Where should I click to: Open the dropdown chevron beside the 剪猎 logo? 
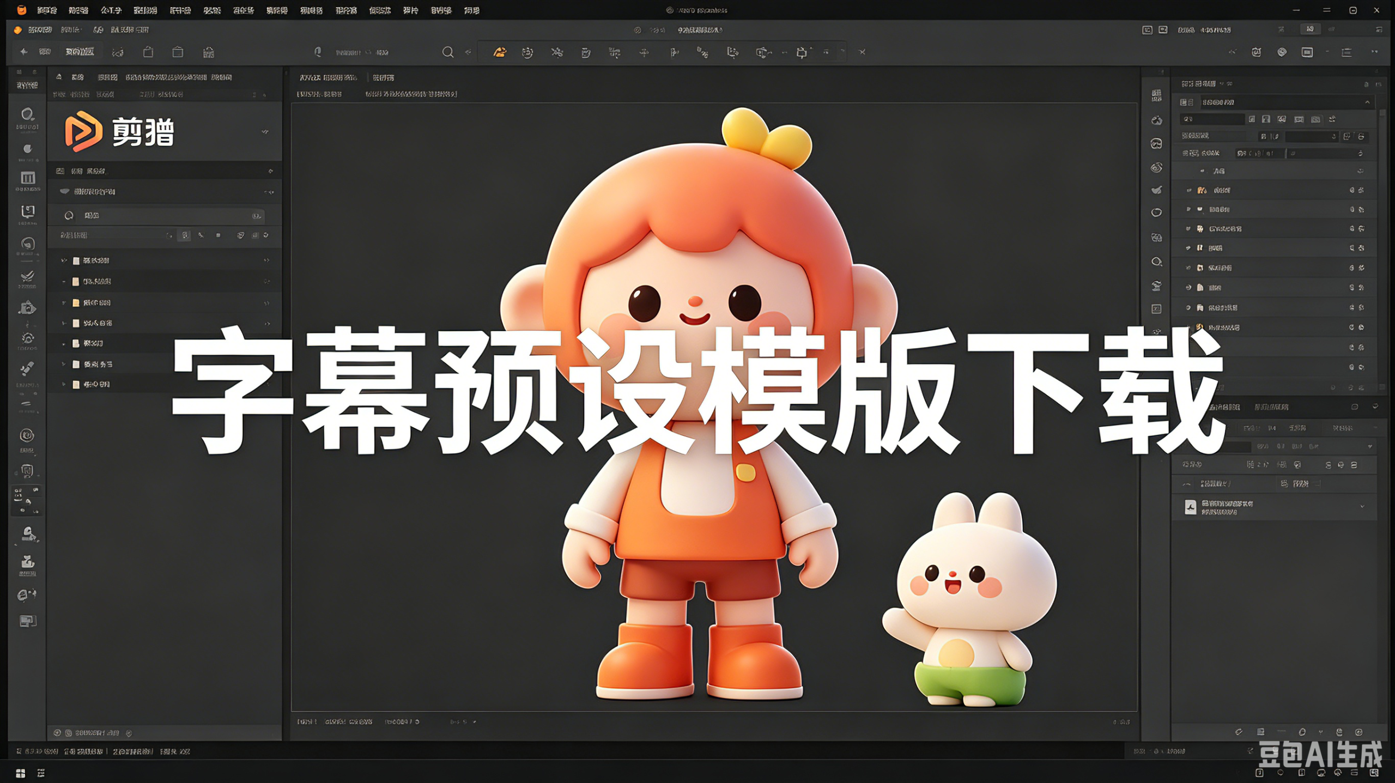(265, 132)
